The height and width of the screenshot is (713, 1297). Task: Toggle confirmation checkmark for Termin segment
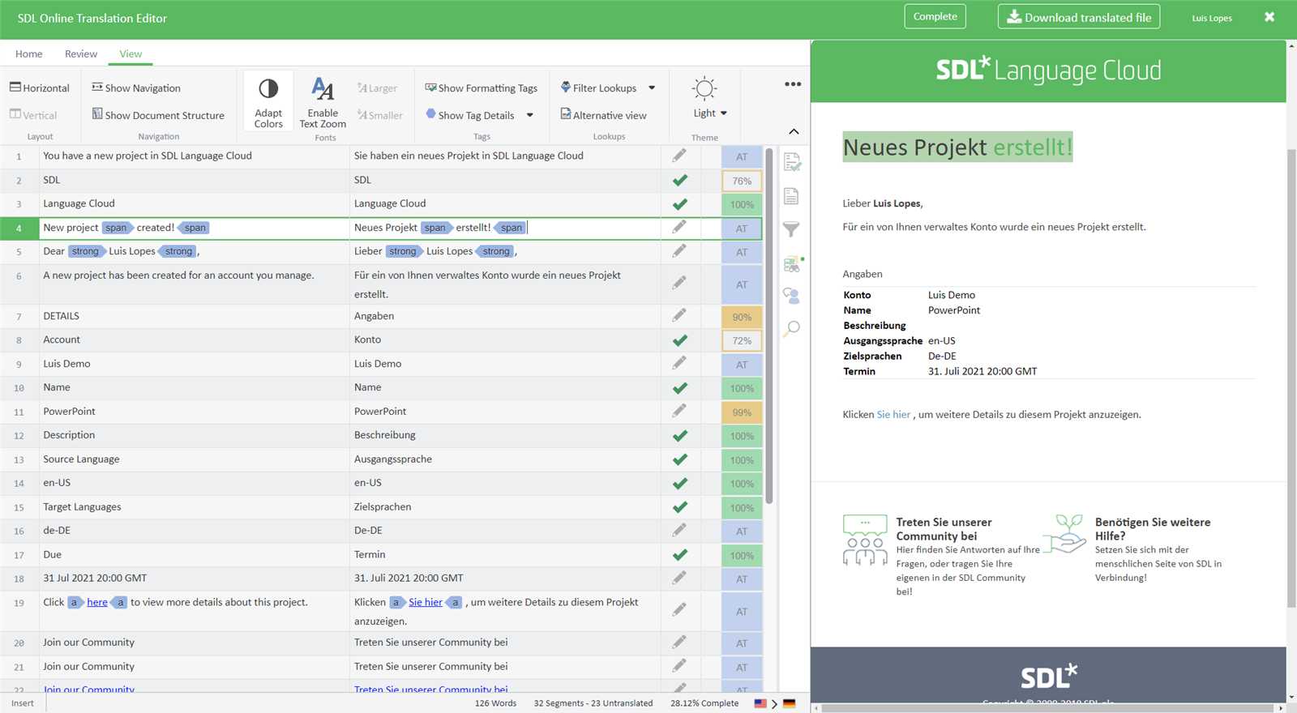click(x=680, y=555)
